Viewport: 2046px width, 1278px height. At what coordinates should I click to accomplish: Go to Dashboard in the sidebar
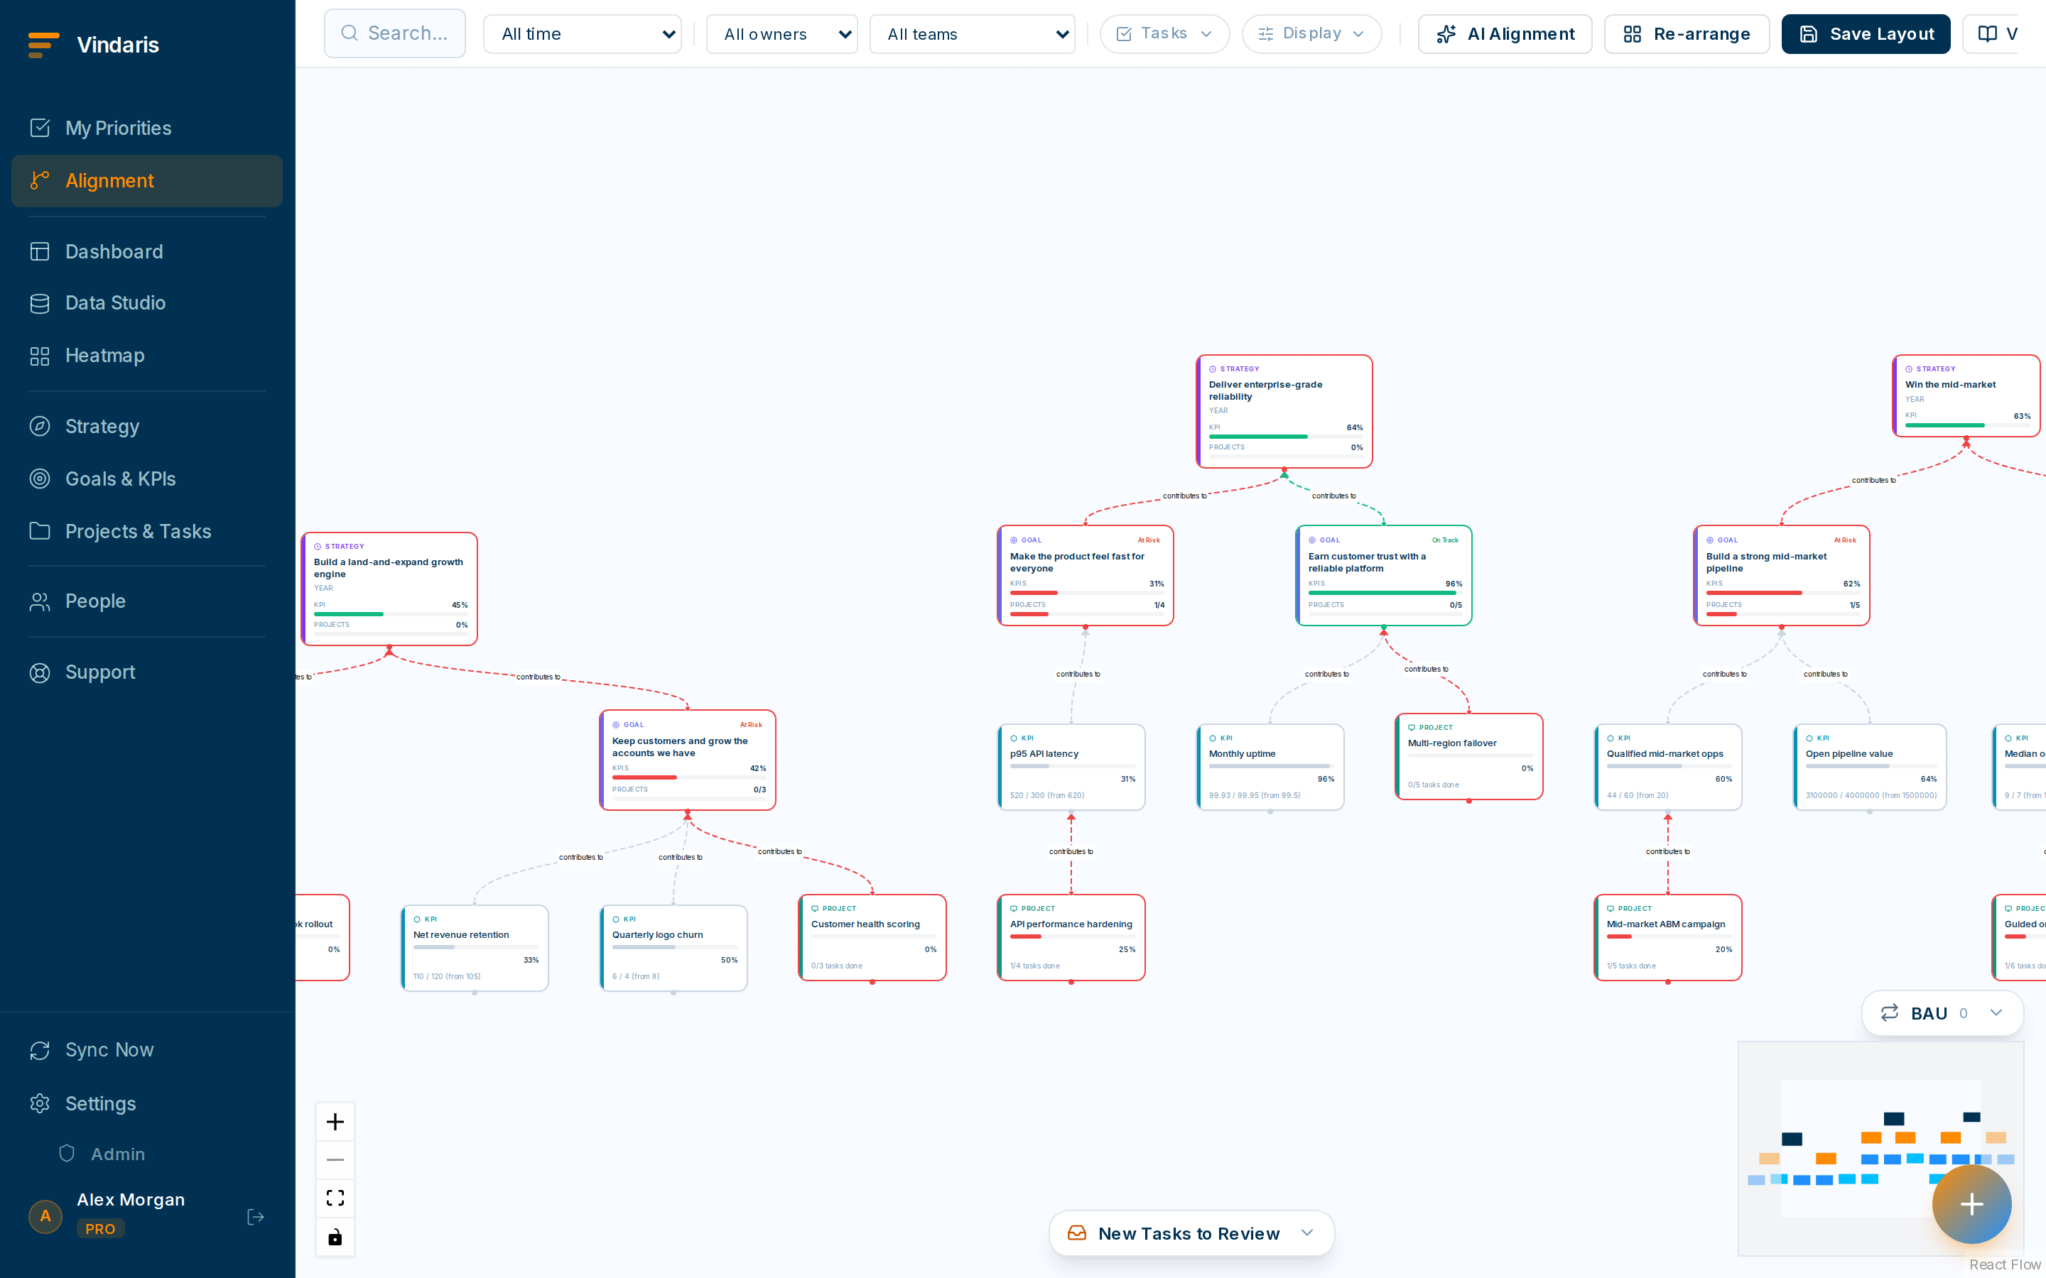pos(147,252)
